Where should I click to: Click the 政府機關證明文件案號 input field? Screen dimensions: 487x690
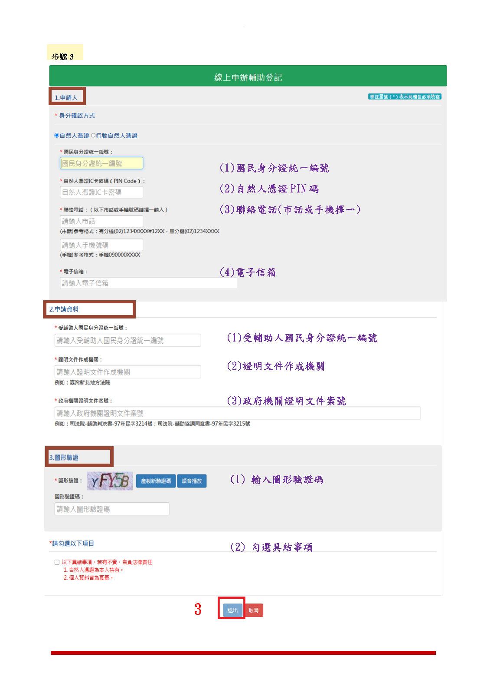238,413
